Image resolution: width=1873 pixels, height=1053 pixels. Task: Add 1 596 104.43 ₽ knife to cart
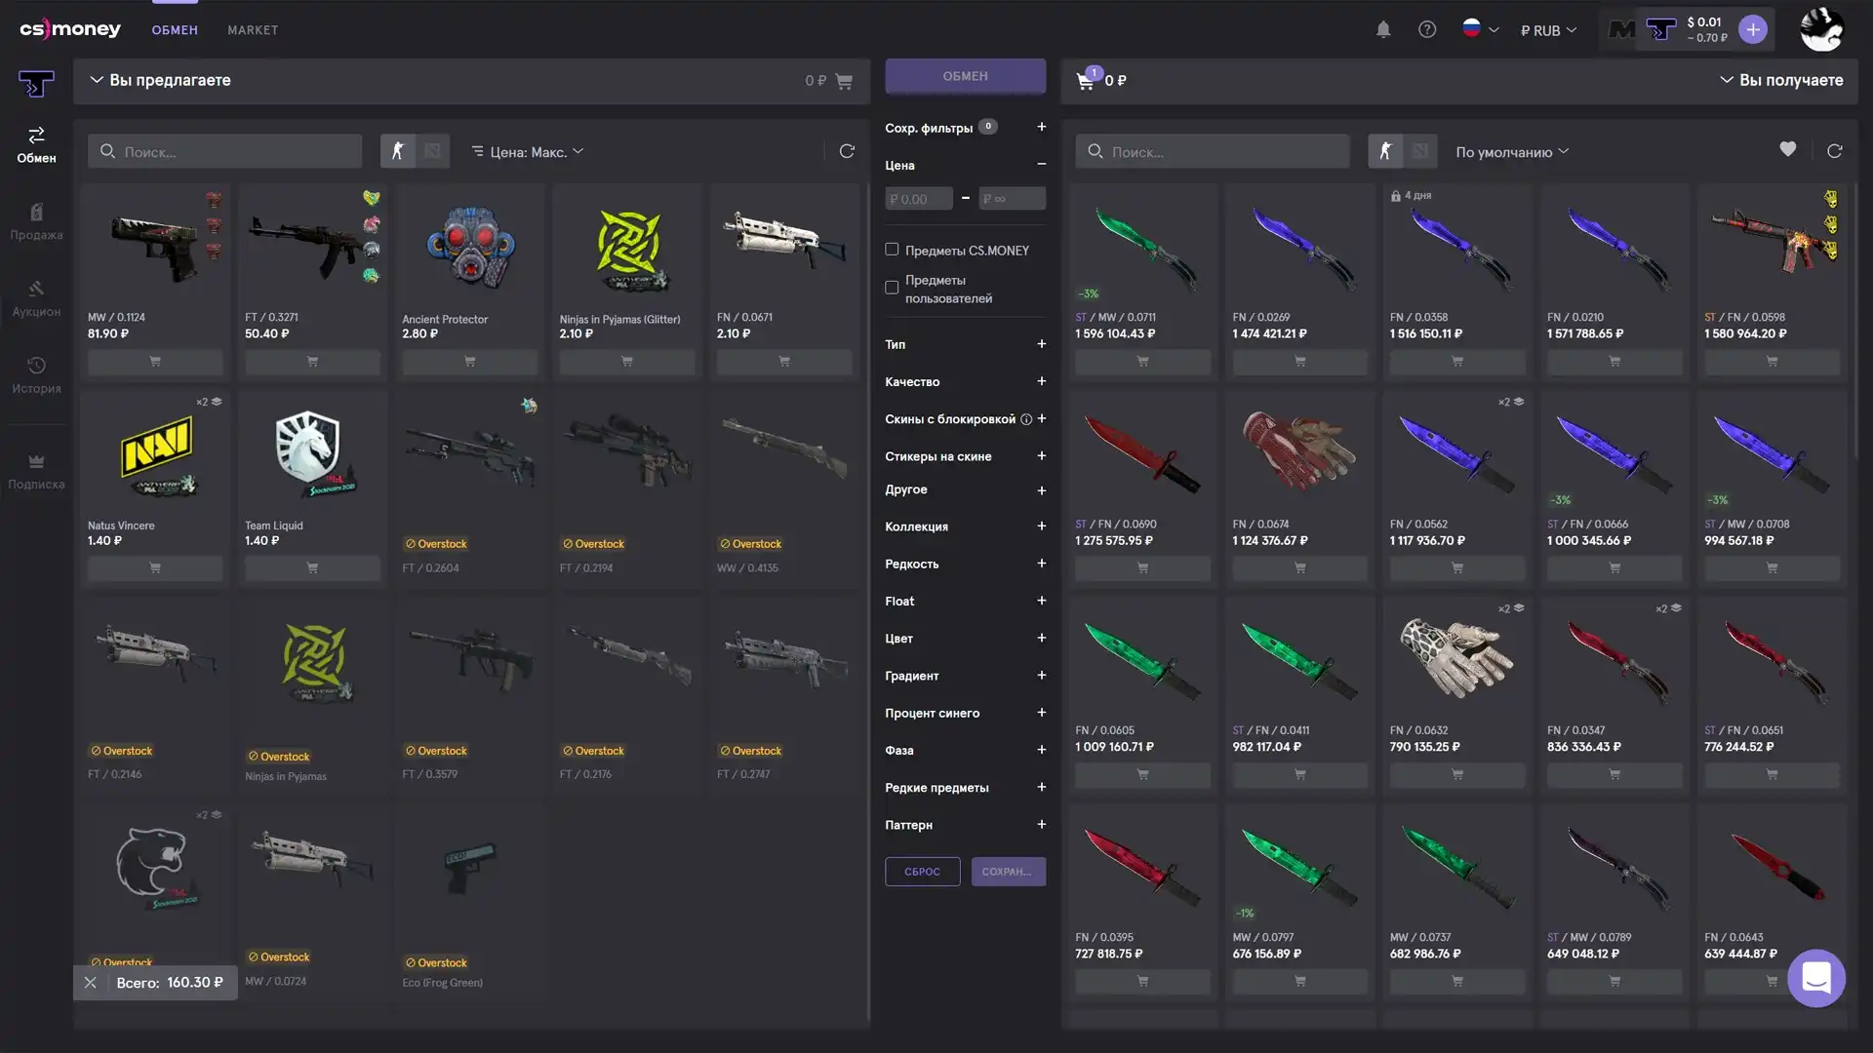point(1142,362)
